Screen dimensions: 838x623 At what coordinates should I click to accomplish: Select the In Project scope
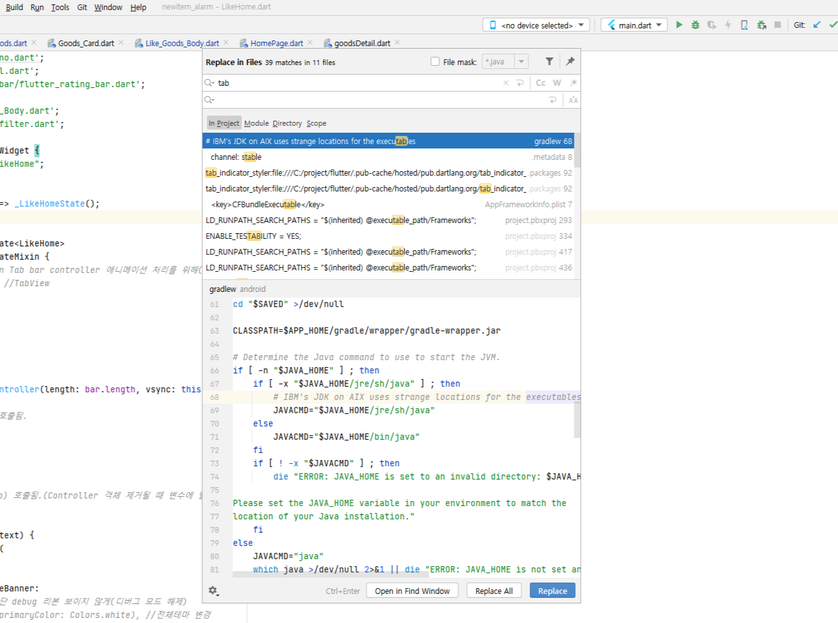click(x=224, y=123)
